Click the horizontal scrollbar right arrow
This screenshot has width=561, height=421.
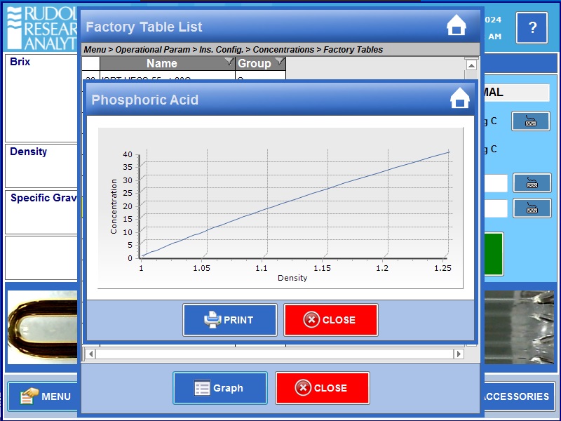[x=459, y=354]
